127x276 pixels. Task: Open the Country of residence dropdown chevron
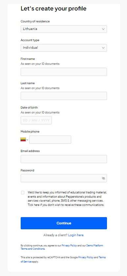point(103,29)
